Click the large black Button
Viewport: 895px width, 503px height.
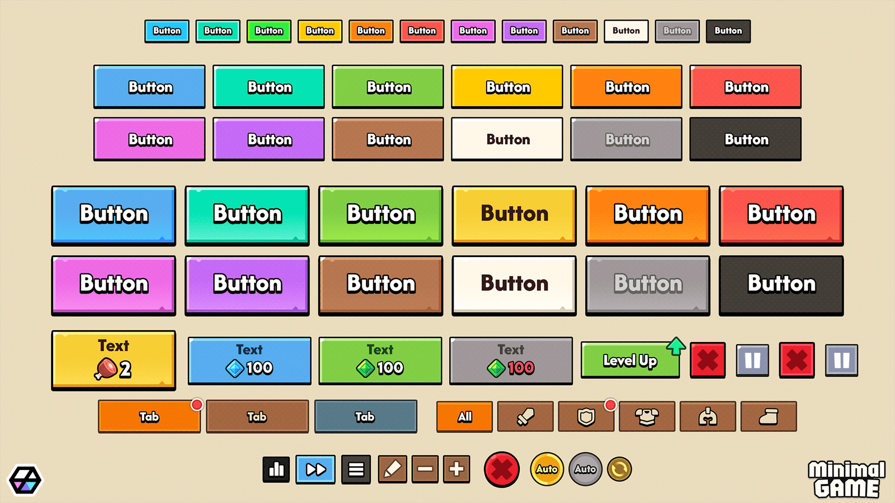pos(781,286)
